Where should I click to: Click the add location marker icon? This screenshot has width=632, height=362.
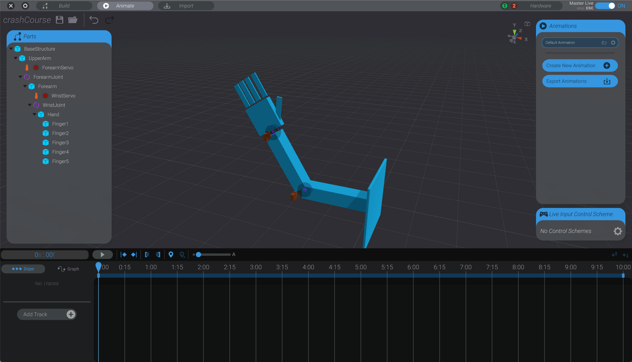pos(171,255)
